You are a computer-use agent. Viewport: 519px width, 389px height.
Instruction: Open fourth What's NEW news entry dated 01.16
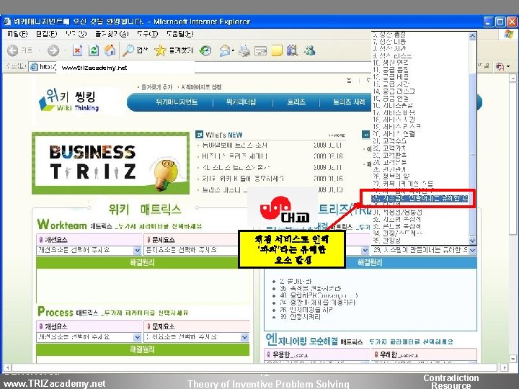point(243,179)
